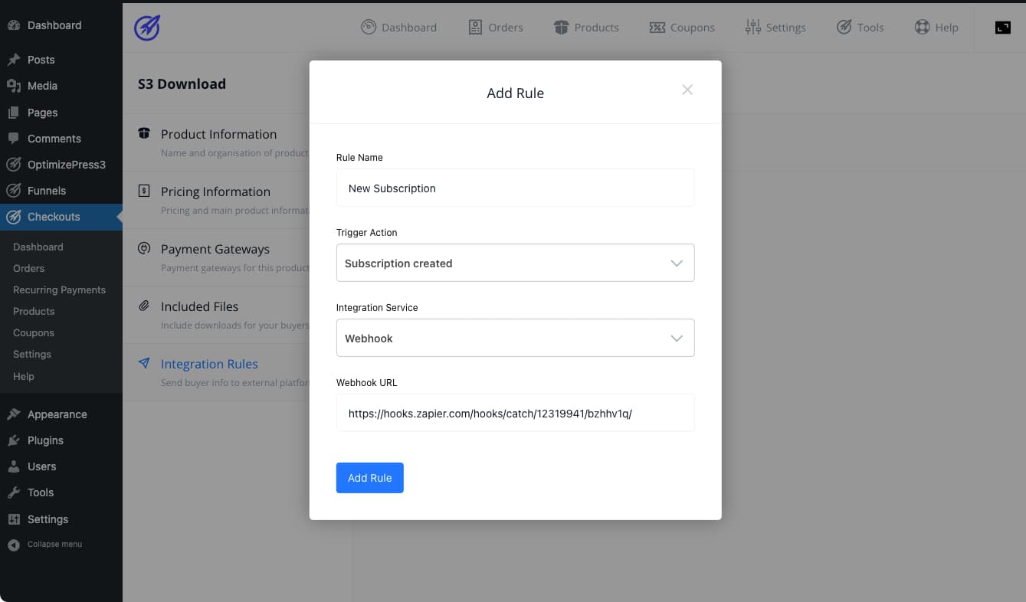Image resolution: width=1026 pixels, height=602 pixels.
Task: Click the Trigger Action chevron arrow
Action: (x=677, y=263)
